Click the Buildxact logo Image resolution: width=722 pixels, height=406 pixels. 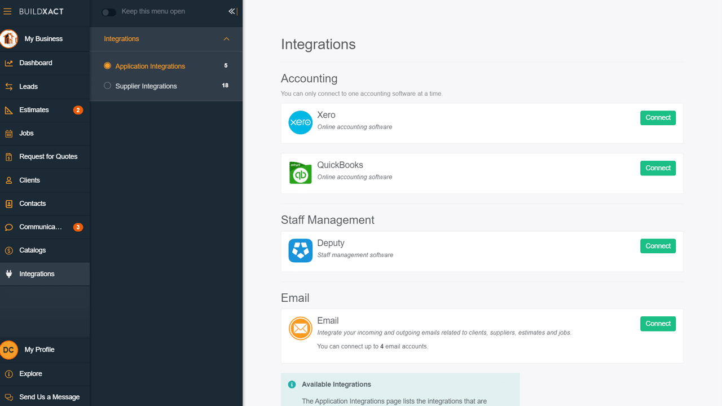(41, 11)
